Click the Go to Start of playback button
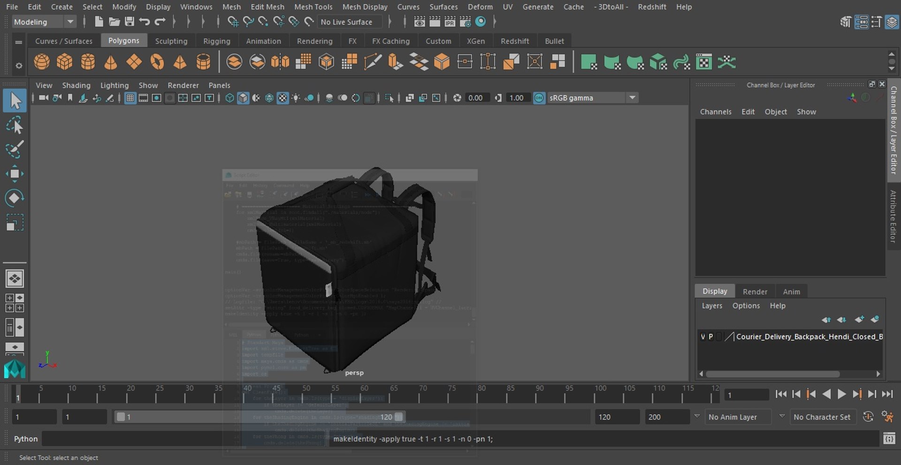901x465 pixels. point(781,394)
